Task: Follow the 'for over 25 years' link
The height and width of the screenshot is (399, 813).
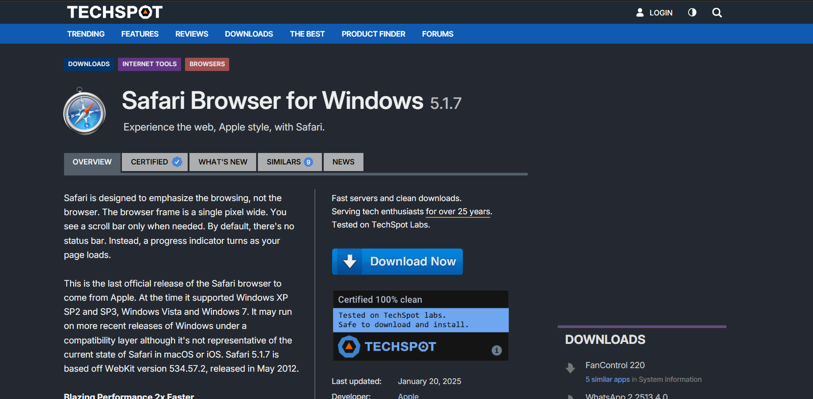Action: [x=458, y=211]
